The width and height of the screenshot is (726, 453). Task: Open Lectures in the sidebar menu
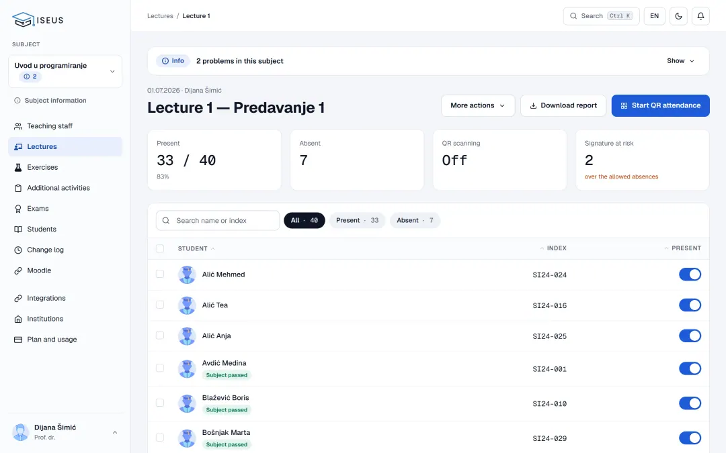[x=65, y=146]
